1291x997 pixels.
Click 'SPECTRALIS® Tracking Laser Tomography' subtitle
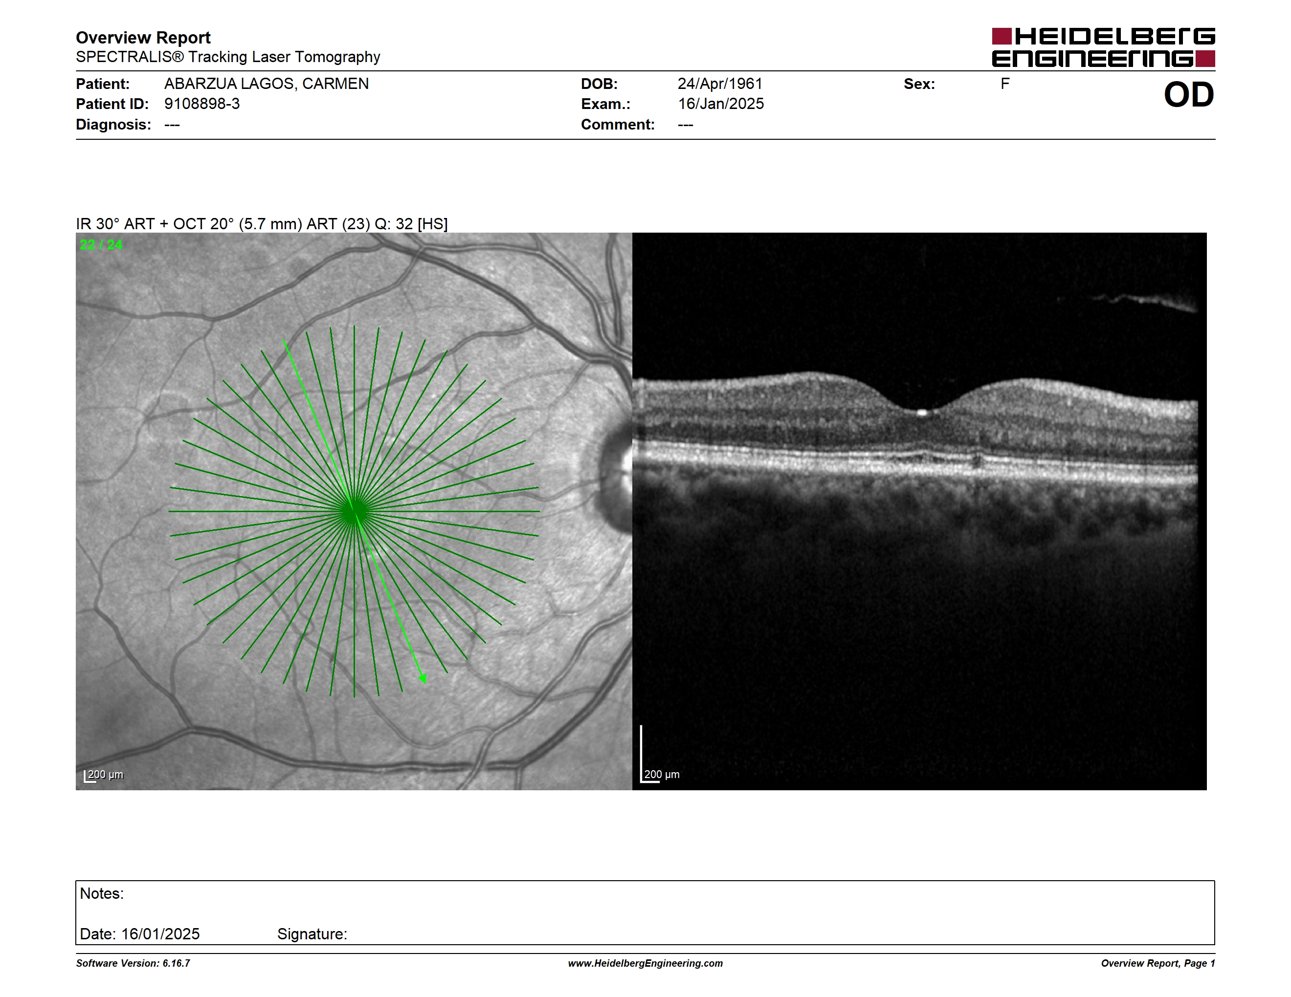point(227,57)
